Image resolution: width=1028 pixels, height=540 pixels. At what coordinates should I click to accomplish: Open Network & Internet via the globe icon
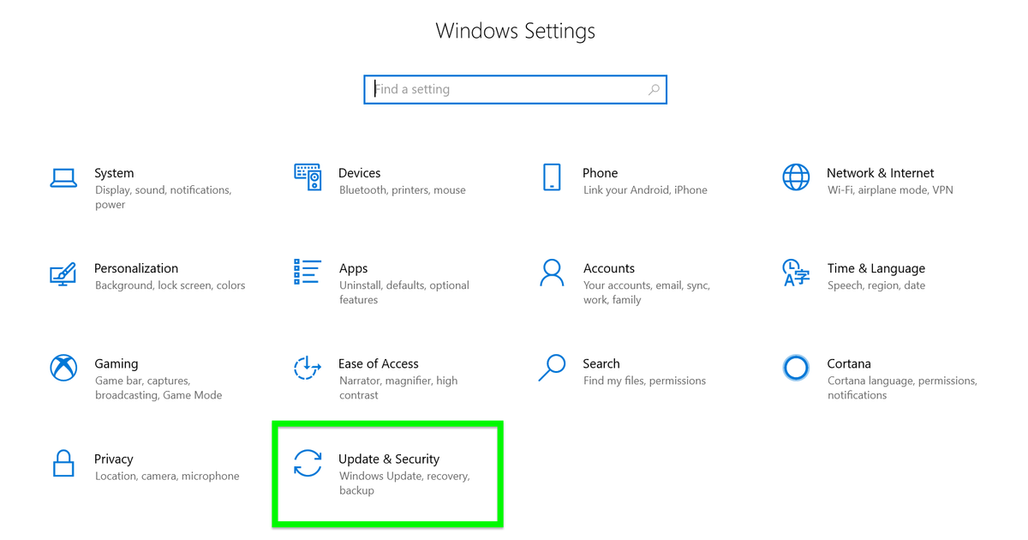(x=796, y=178)
